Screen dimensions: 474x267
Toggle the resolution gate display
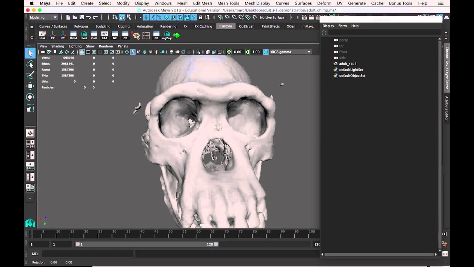pyautogui.click(x=94, y=52)
